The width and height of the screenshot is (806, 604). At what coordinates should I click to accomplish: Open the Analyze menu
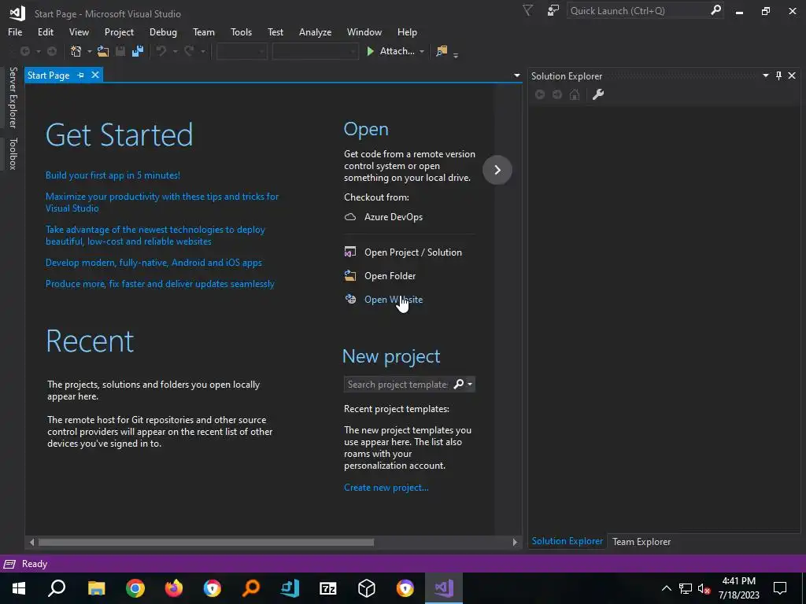click(x=315, y=31)
